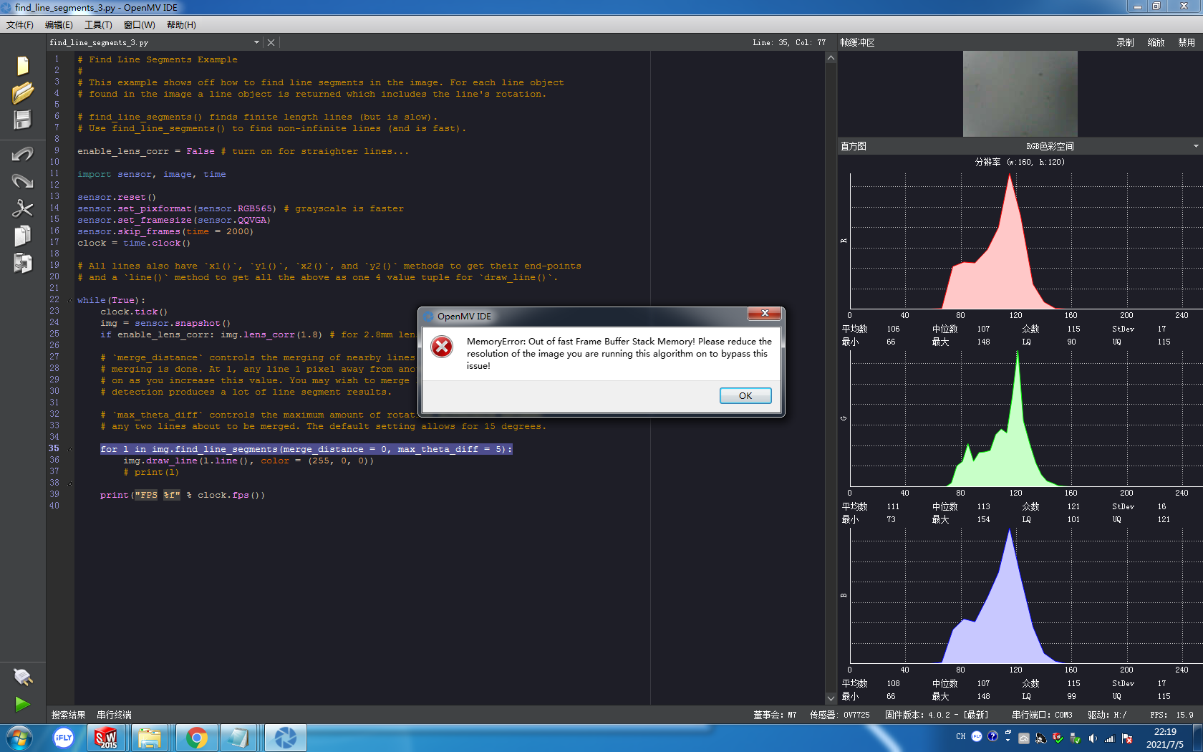Click on highlighted code line 35
Screen dimensions: 1203x752
tap(306, 450)
